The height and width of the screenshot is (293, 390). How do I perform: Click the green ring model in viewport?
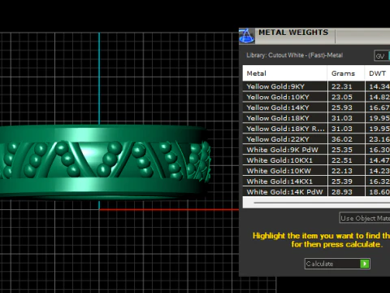[x=105, y=162]
